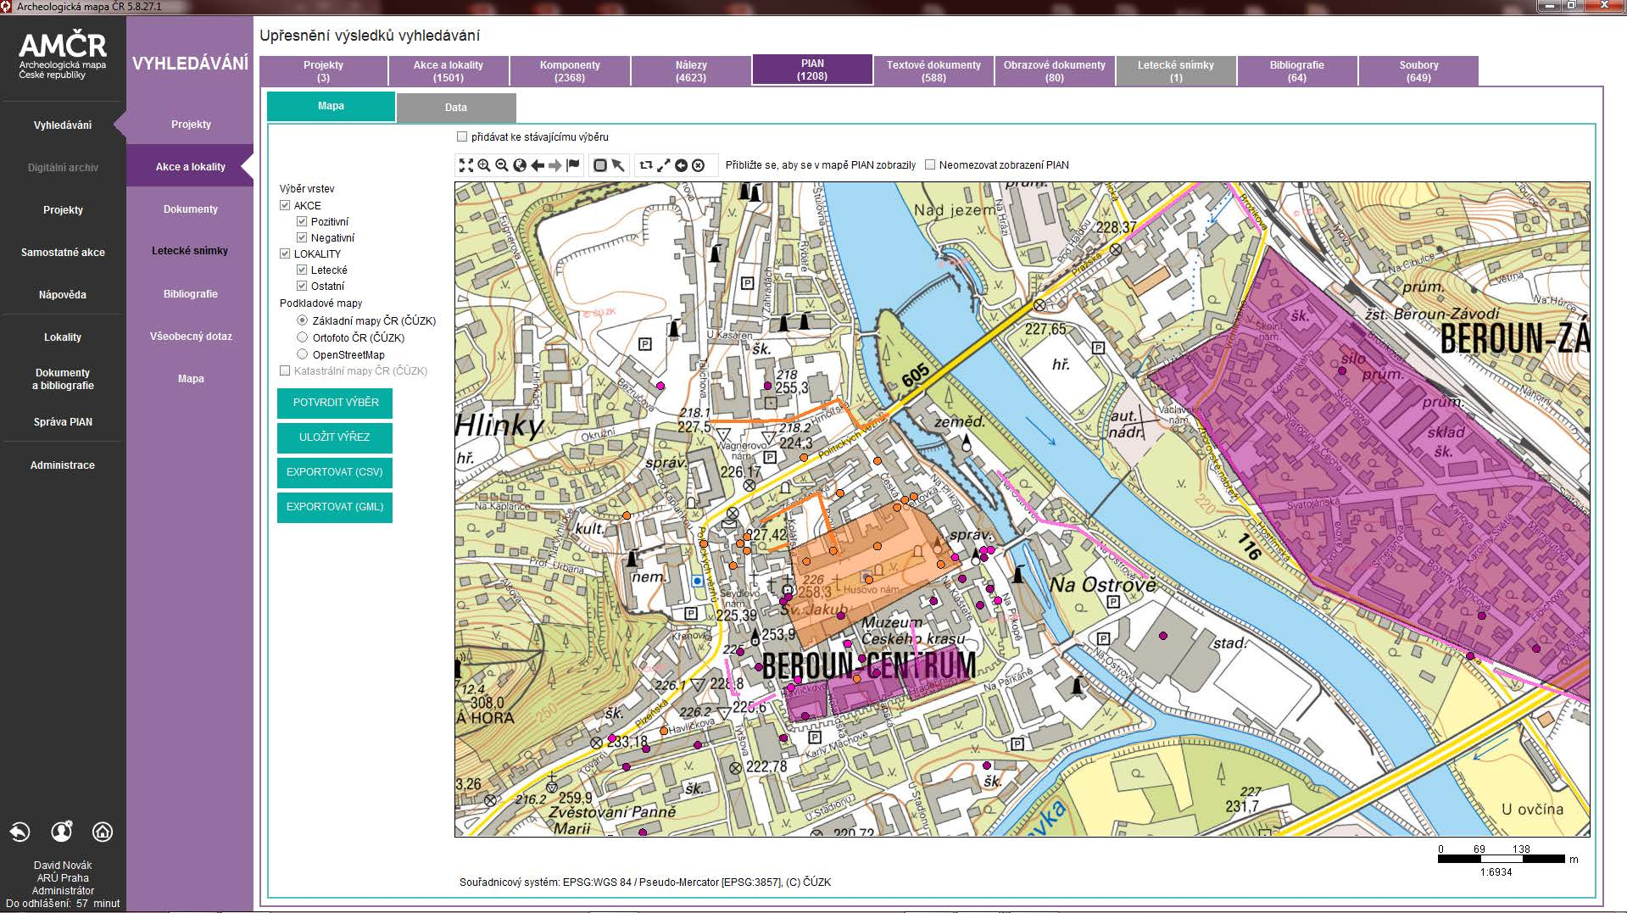Image resolution: width=1627 pixels, height=913 pixels.
Task: Go to previous map extent arrow
Action: tap(538, 165)
